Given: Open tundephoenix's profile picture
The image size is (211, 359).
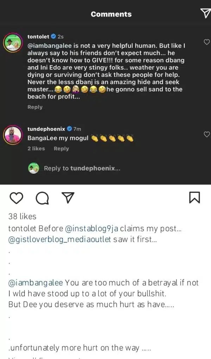Looking at the screenshot, I should [13, 135].
